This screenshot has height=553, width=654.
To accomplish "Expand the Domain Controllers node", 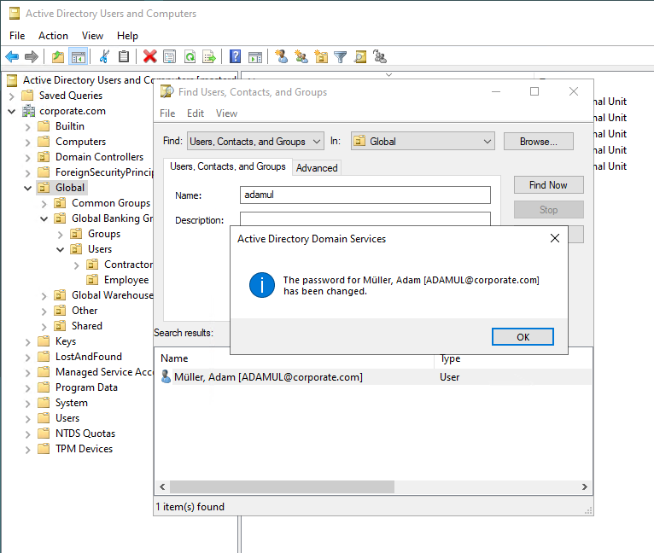I will [x=27, y=158].
